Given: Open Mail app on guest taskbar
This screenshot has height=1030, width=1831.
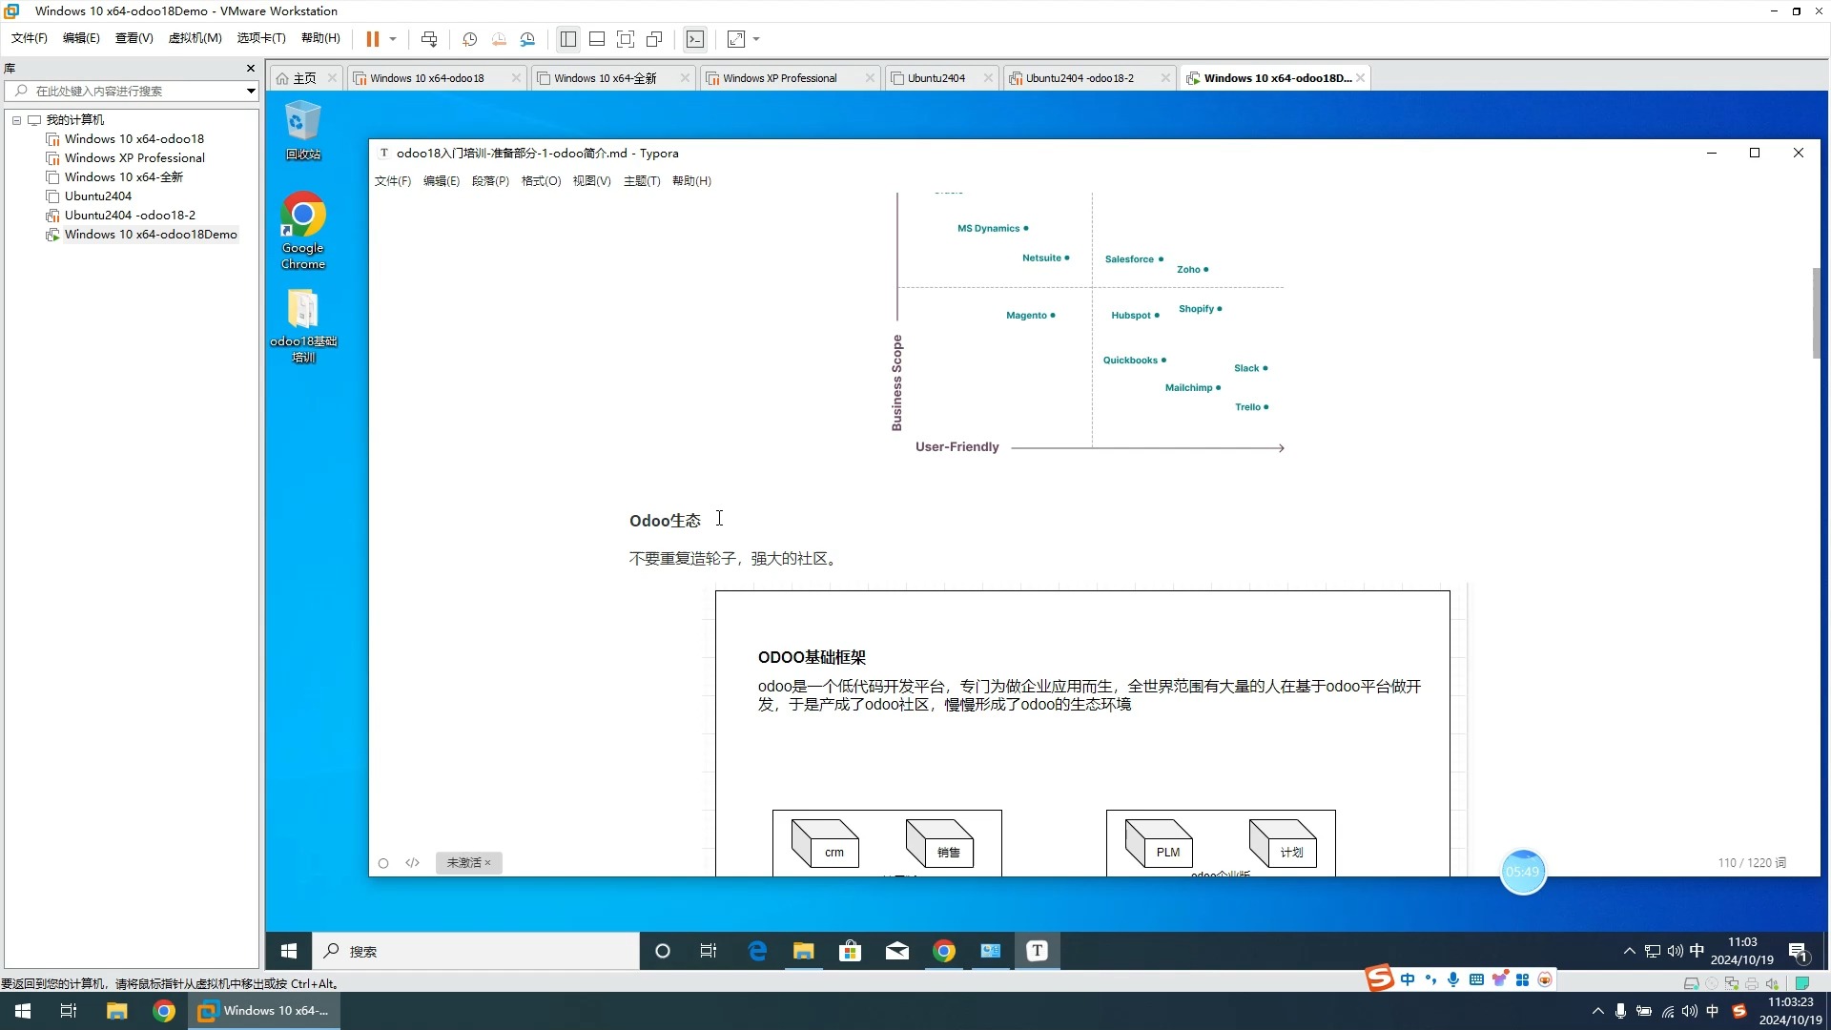Looking at the screenshot, I should point(896,951).
